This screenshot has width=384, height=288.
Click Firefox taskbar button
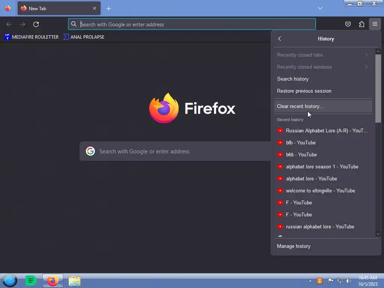pos(52,280)
